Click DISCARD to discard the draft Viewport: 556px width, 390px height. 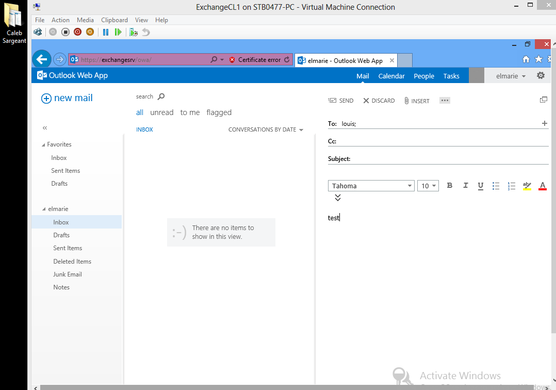379,101
